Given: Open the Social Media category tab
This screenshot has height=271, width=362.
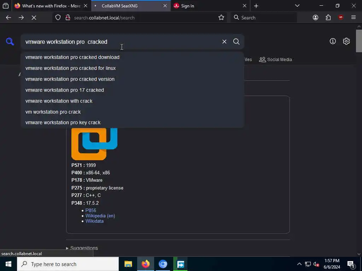Looking at the screenshot, I should pos(275,59).
